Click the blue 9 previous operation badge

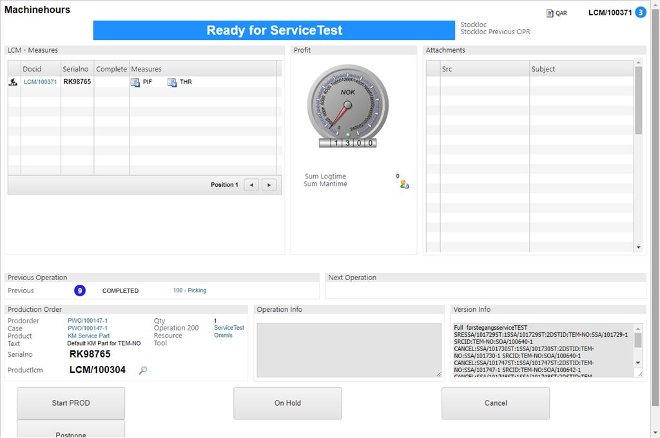pyautogui.click(x=79, y=290)
